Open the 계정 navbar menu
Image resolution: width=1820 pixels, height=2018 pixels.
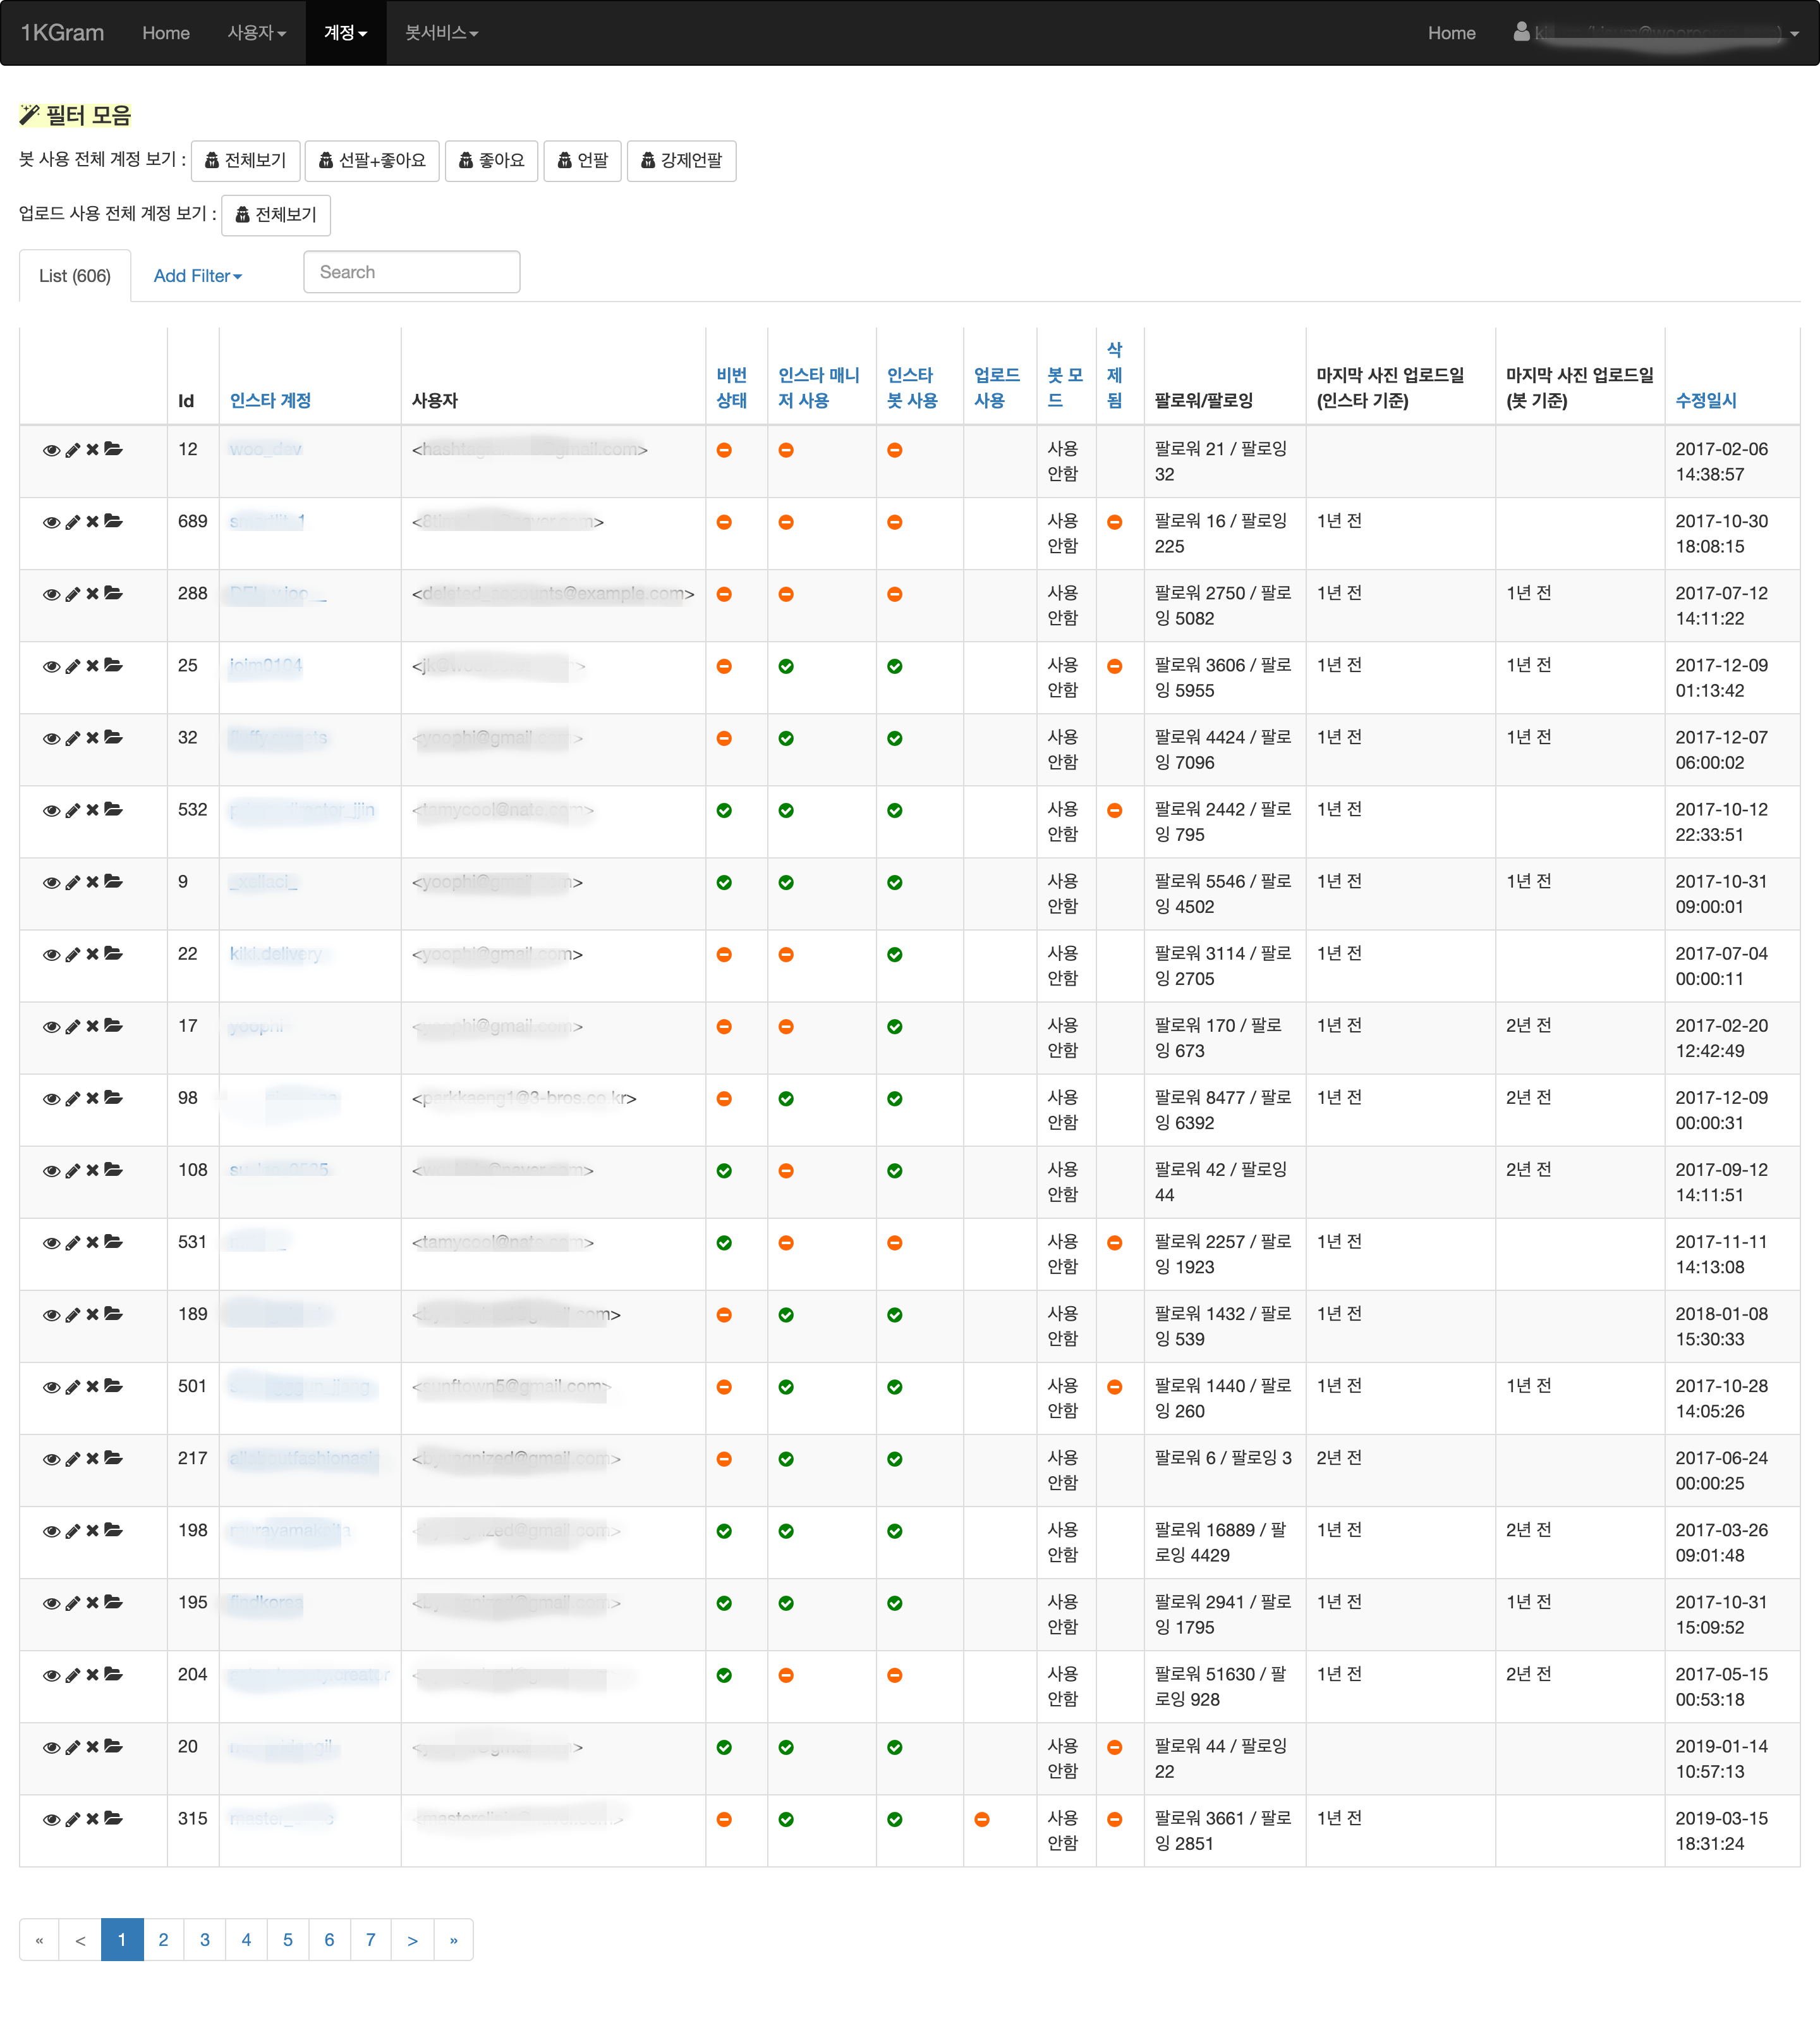(x=345, y=33)
